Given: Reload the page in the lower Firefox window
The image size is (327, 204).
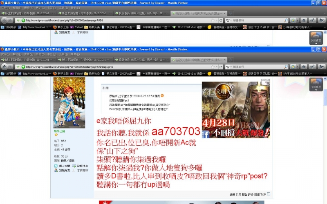Looking at the screenshot, I should pyautogui.click(x=221, y=67).
